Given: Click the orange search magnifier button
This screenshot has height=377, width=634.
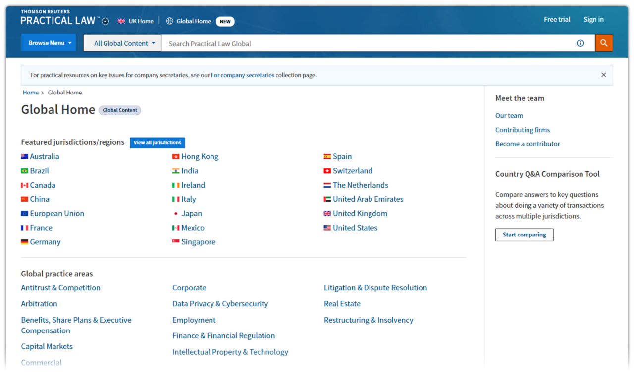Looking at the screenshot, I should tap(604, 43).
